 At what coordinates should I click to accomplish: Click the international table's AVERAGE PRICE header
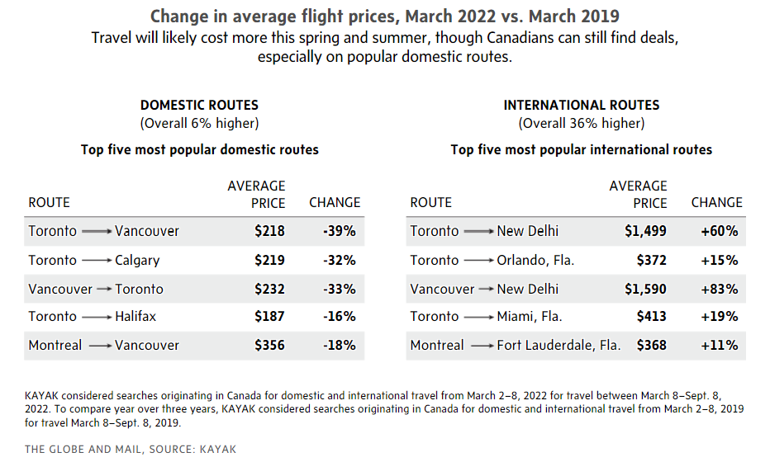click(638, 195)
